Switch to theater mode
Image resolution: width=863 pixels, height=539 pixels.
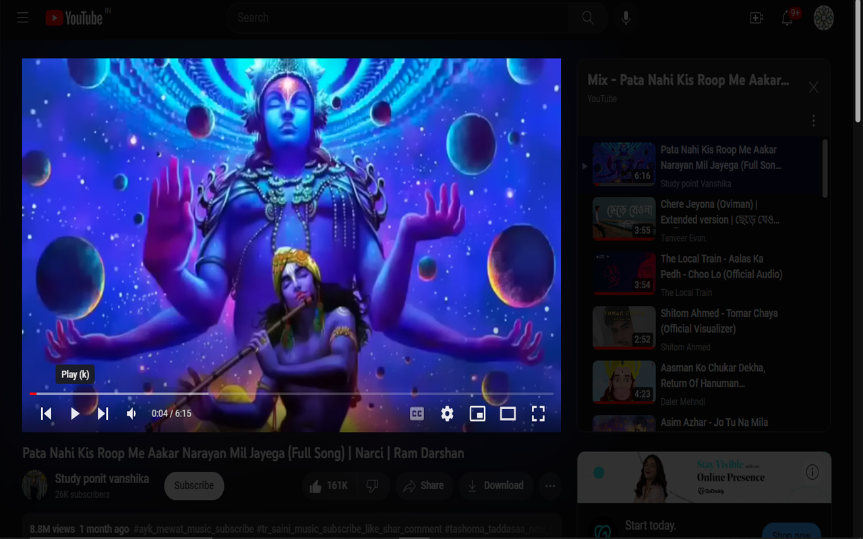click(x=508, y=414)
